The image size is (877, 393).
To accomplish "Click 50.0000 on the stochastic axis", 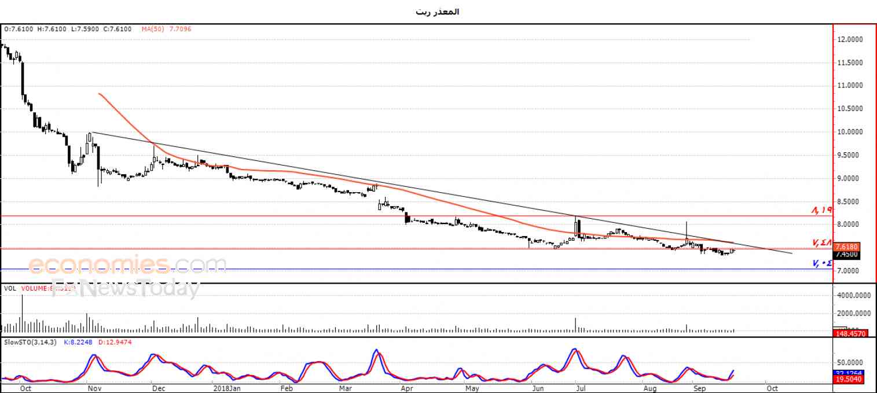I will tap(849, 363).
